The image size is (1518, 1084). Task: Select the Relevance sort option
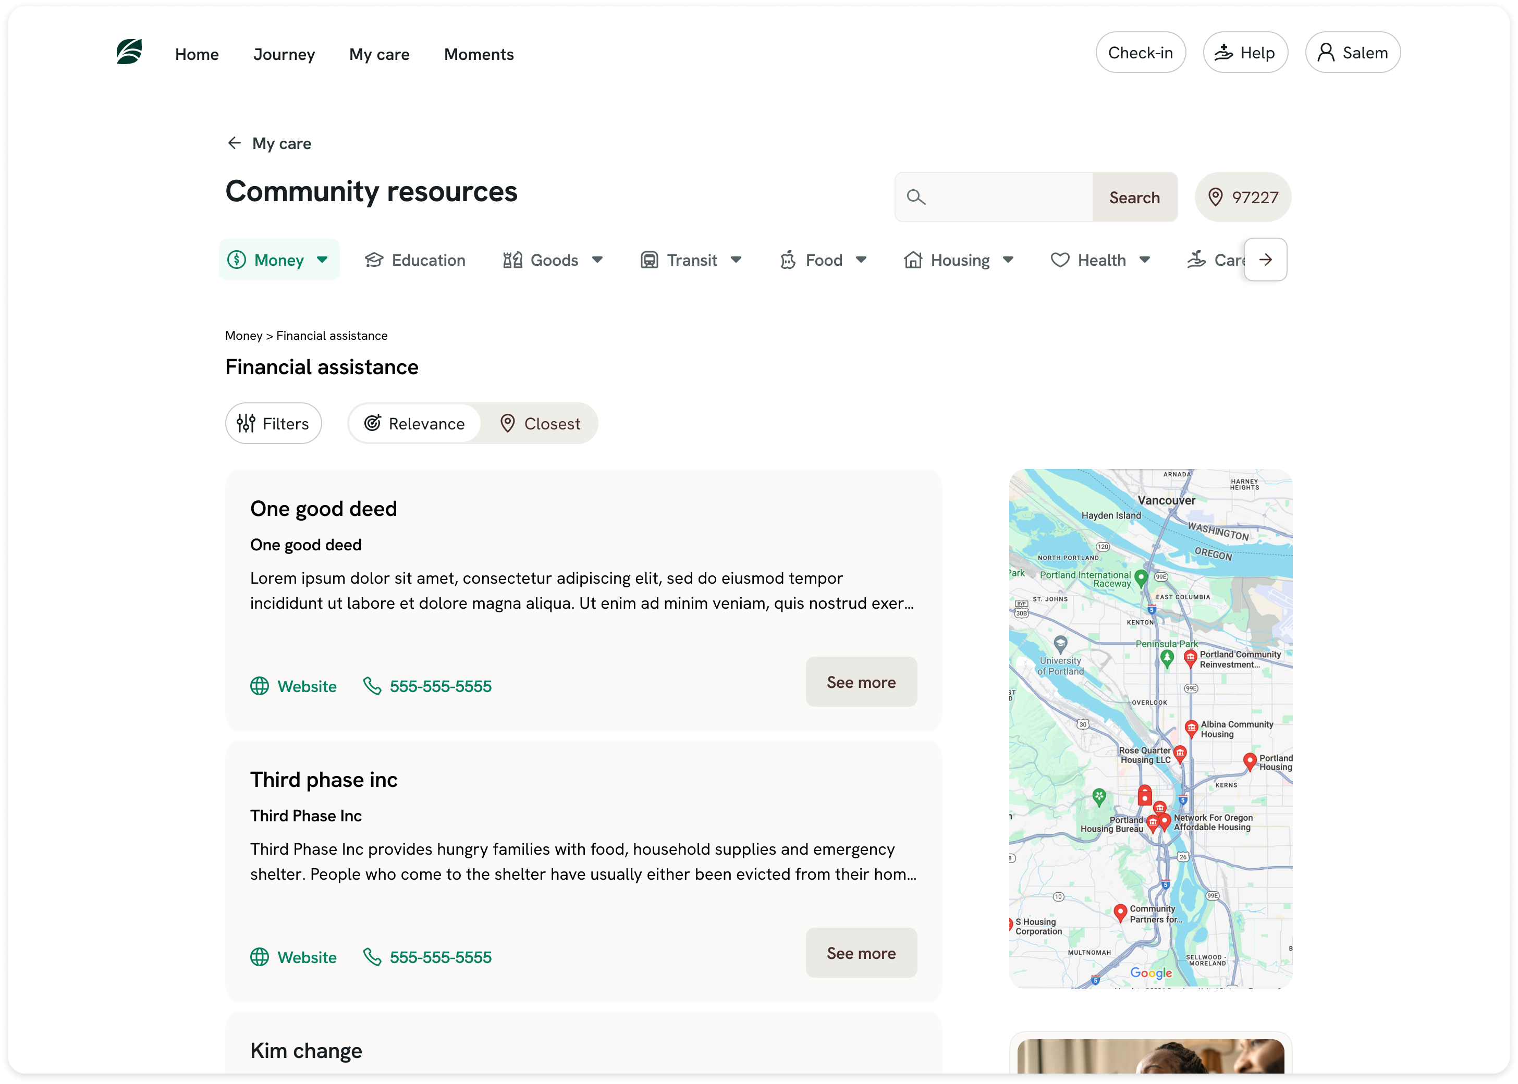coord(414,423)
